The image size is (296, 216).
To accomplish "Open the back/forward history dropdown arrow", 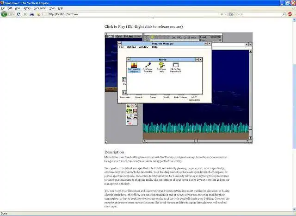I will (x=13, y=14).
